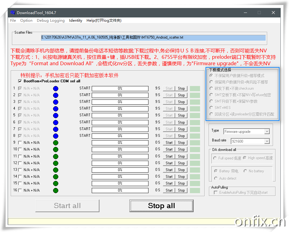
Task: Open the Option menu
Action: point(26,21)
